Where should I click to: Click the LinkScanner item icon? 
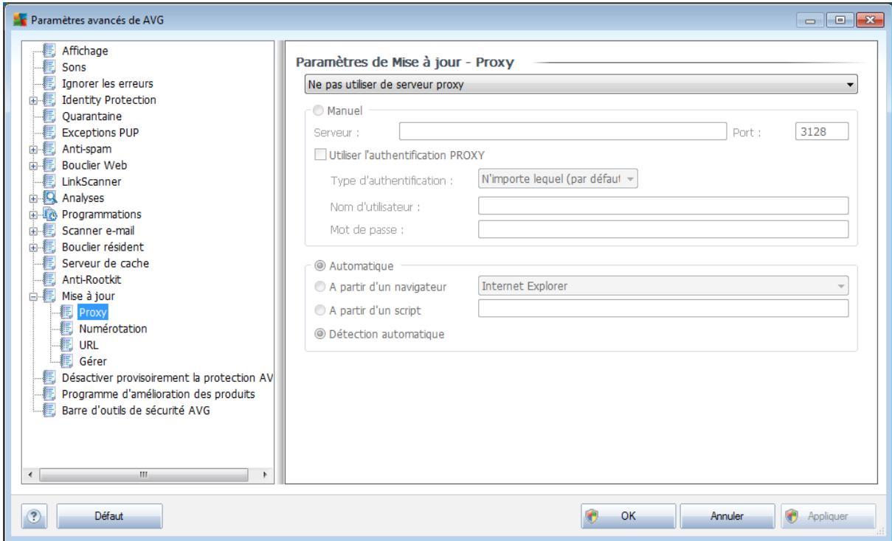point(51,181)
